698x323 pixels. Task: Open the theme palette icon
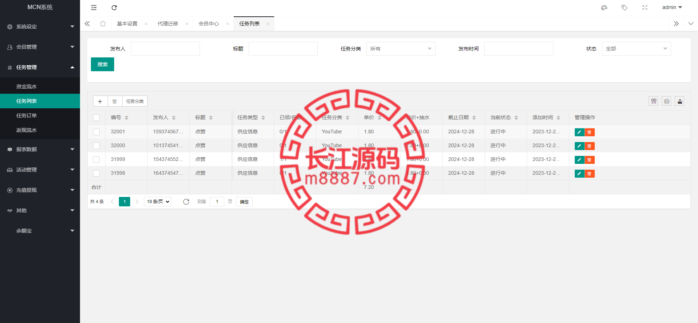point(604,8)
